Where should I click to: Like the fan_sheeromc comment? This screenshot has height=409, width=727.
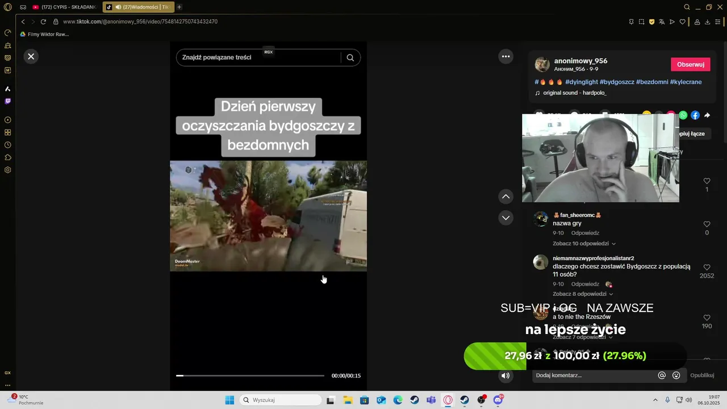coord(707,224)
